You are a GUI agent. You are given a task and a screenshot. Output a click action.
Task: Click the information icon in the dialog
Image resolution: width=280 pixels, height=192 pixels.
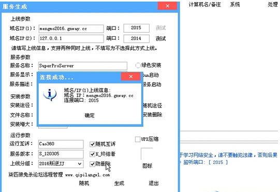click(50, 95)
